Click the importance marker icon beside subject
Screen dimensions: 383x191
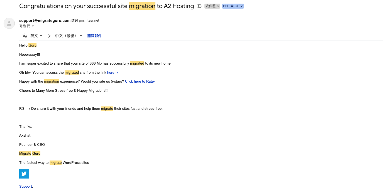pos(199,6)
